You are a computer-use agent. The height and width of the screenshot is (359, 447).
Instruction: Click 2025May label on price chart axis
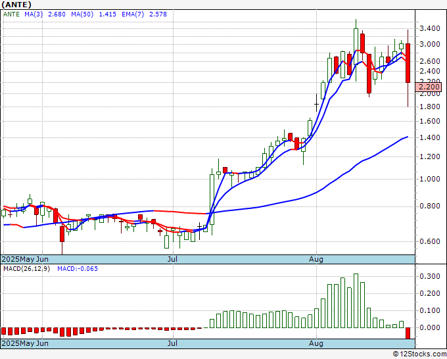pos(18,259)
